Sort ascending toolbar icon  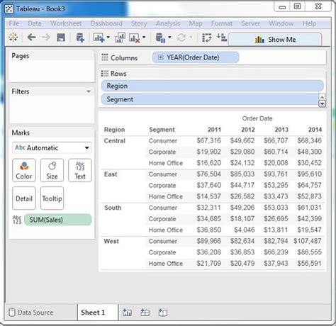222,38
